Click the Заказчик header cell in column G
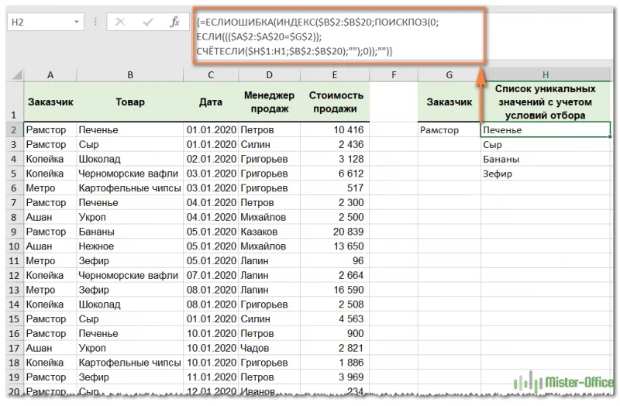This screenshot has height=406, width=620. click(449, 102)
